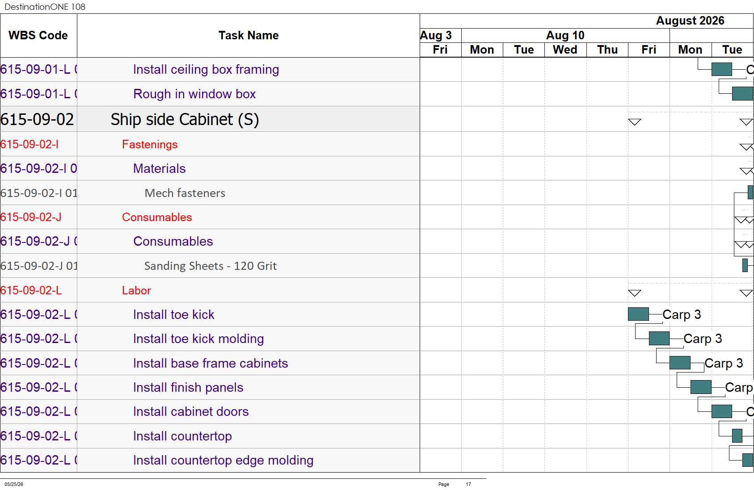
Task: Click the WBS Code column header
Action: 38,35
